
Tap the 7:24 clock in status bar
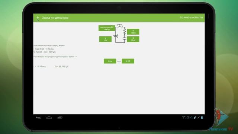pyautogui.click(x=187, y=118)
